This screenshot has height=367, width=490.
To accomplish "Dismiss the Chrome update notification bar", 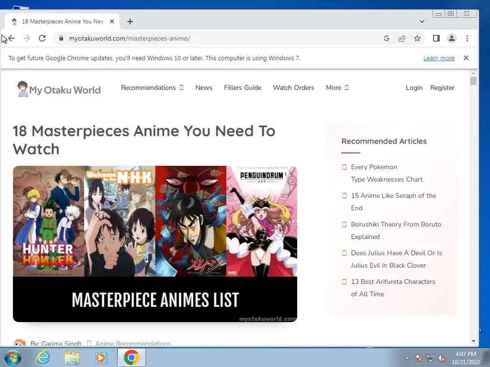I will pos(466,58).
